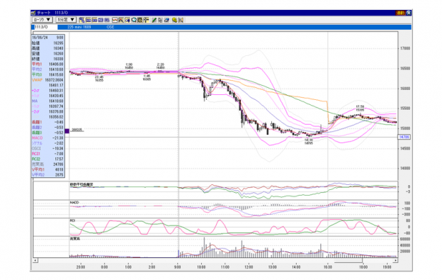Toggle the highlighted second layout icon
The width and height of the screenshot is (442, 280).
(89, 20)
